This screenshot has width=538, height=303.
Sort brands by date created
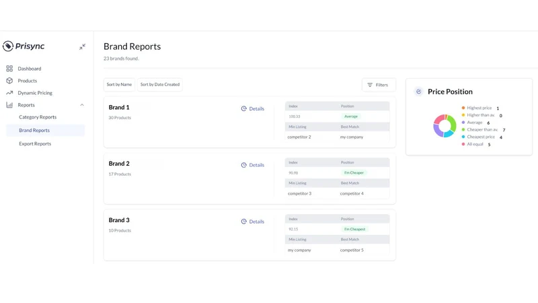click(160, 85)
